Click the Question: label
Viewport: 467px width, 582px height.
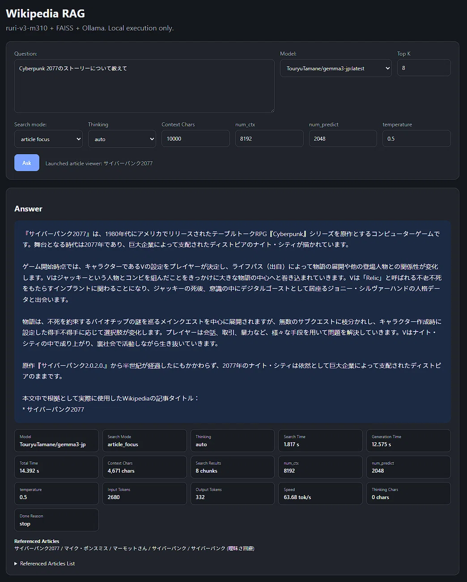point(26,54)
